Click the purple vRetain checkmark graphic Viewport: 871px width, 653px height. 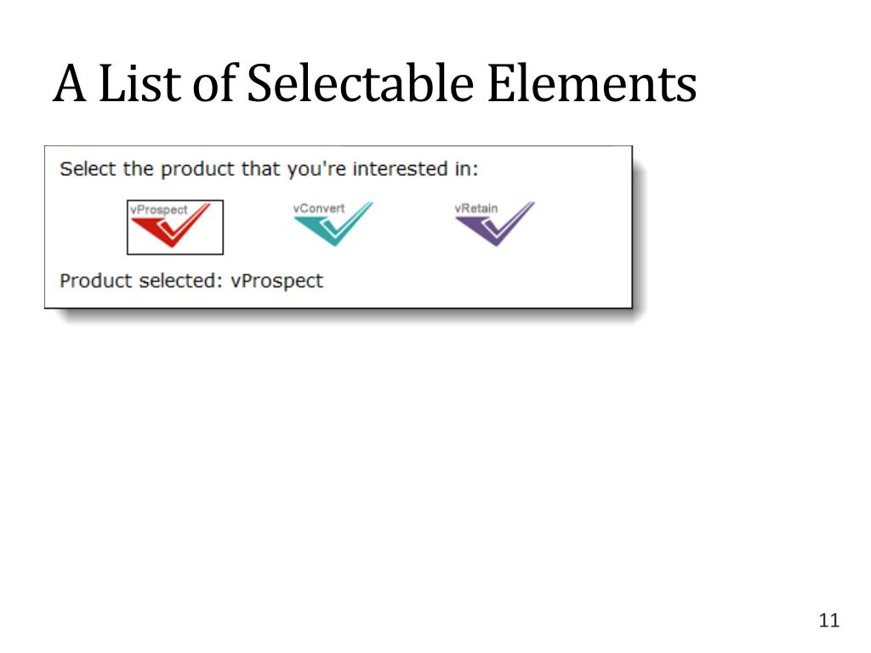[494, 228]
